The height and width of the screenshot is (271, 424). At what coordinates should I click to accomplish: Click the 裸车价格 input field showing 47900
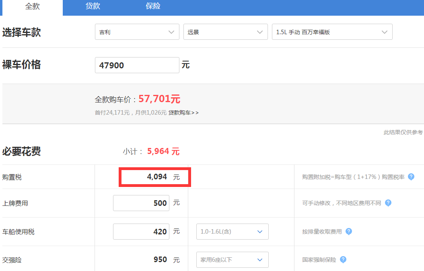[137, 65]
